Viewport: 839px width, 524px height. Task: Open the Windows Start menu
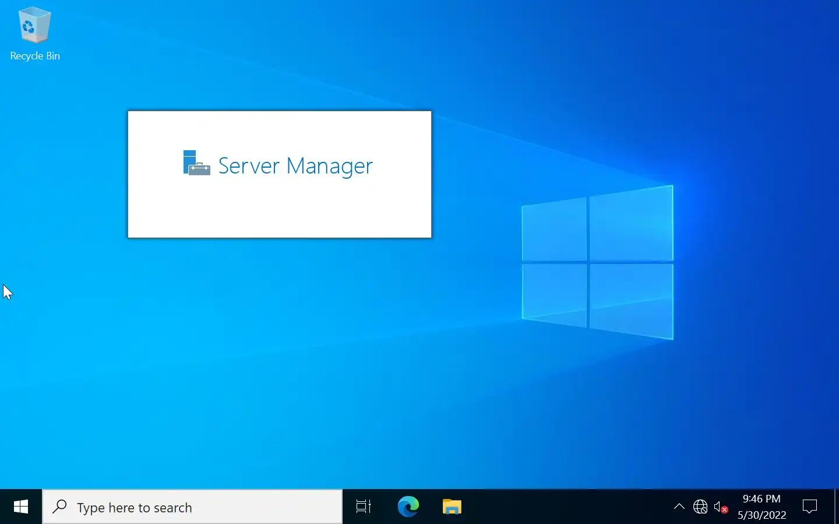tap(21, 507)
